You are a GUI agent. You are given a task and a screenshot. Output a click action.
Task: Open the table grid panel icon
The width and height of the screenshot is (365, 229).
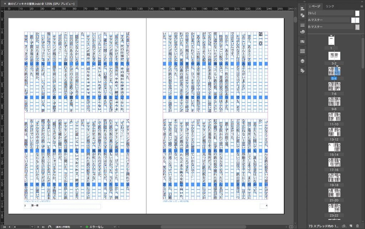(302, 51)
